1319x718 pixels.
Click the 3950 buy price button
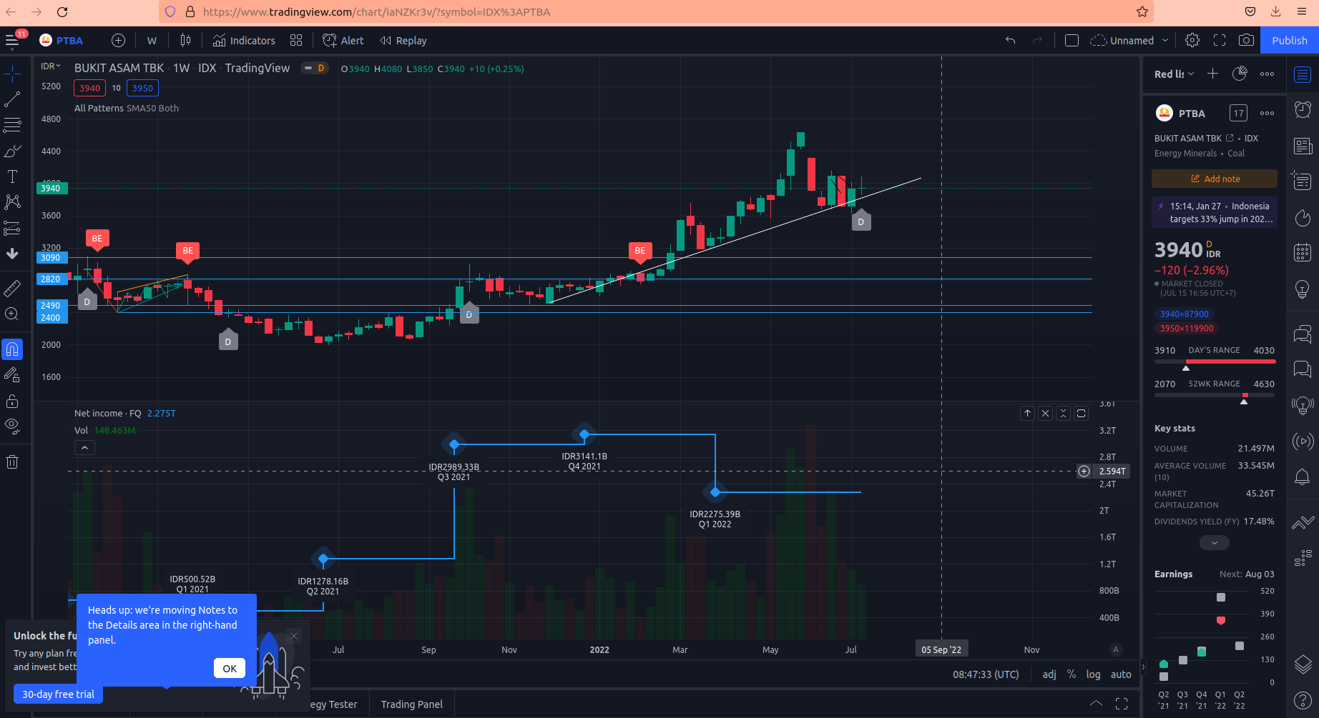pos(142,88)
